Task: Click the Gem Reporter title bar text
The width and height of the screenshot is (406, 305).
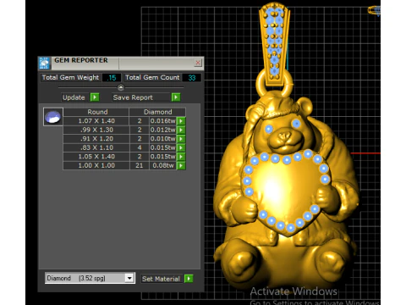Action: pyautogui.click(x=81, y=60)
